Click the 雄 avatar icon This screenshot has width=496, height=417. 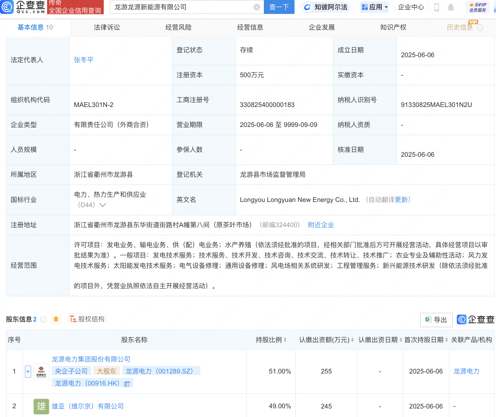41,406
